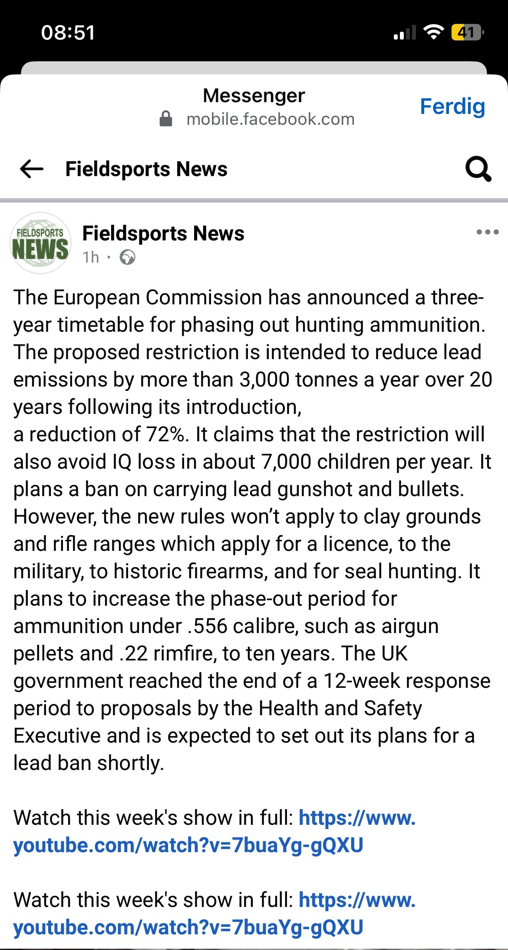
Task: Tap the battery indicator showing 41
Action: (x=467, y=33)
